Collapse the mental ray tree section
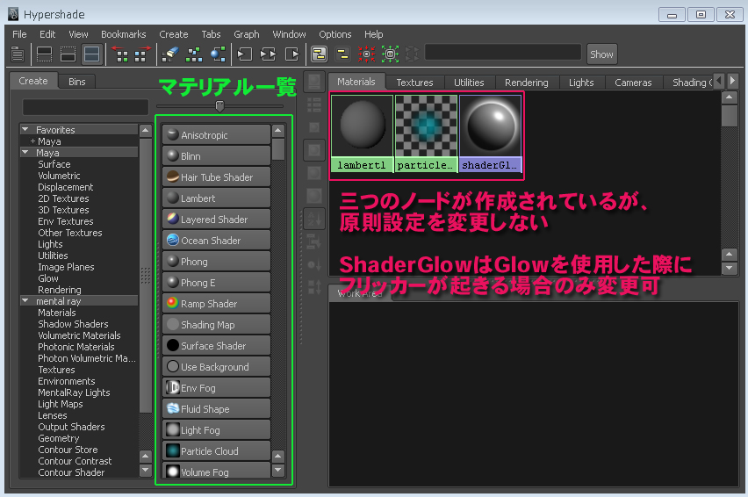 point(25,301)
